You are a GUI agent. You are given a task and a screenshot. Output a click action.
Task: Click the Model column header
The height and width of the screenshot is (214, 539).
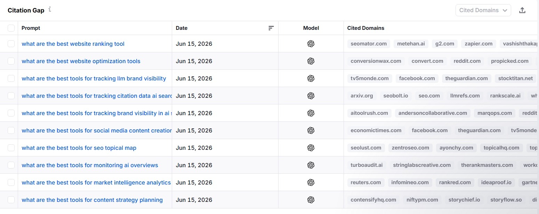tap(311, 28)
